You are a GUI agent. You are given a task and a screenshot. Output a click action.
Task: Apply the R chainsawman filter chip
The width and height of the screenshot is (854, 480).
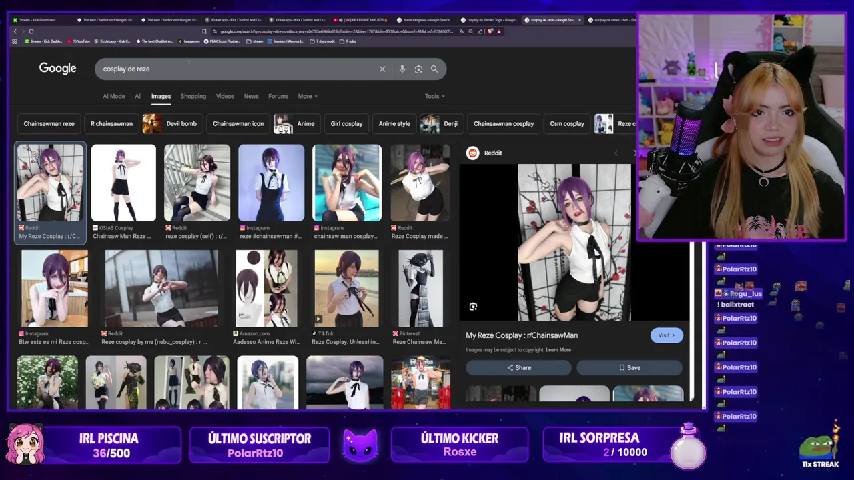point(111,123)
